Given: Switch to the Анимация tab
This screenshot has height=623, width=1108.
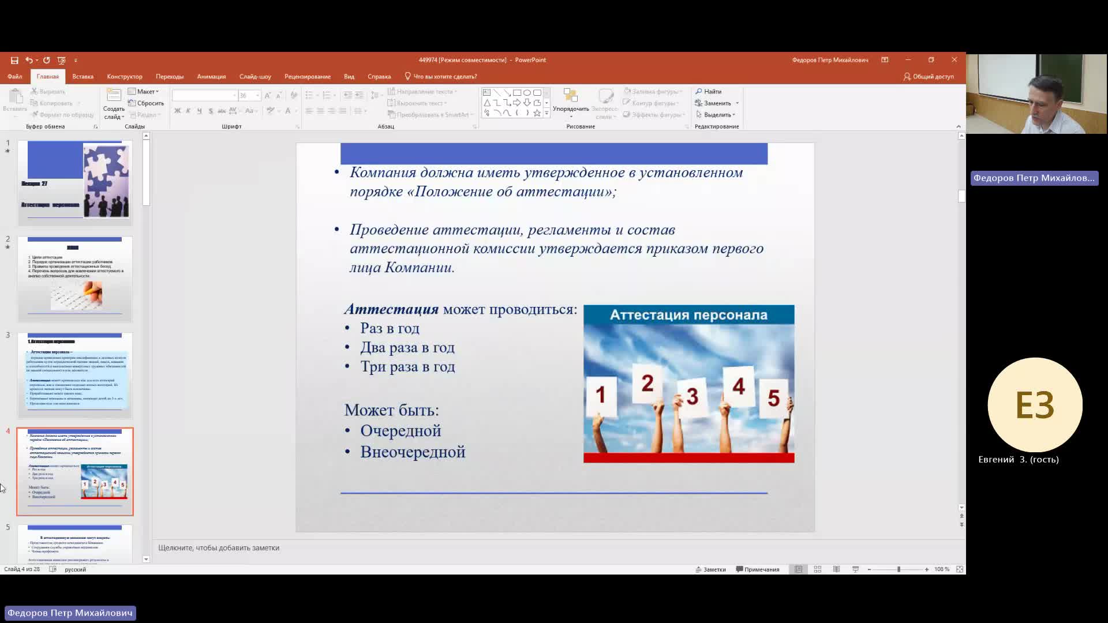Looking at the screenshot, I should pos(211,76).
